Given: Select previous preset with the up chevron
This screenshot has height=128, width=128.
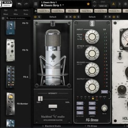Looking at the screenshot, I should (94, 2).
